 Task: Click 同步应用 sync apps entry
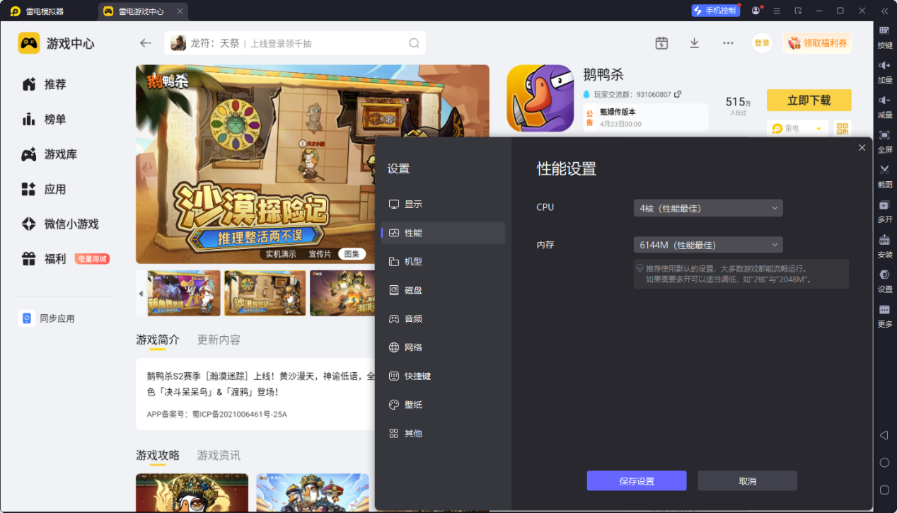[47, 318]
